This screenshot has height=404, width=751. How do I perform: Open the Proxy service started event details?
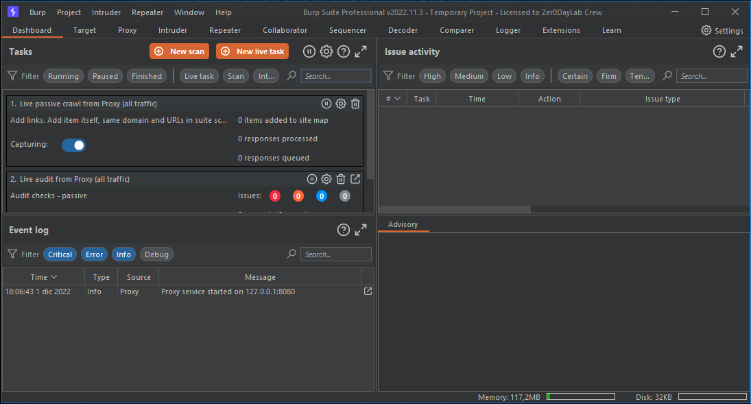368,292
